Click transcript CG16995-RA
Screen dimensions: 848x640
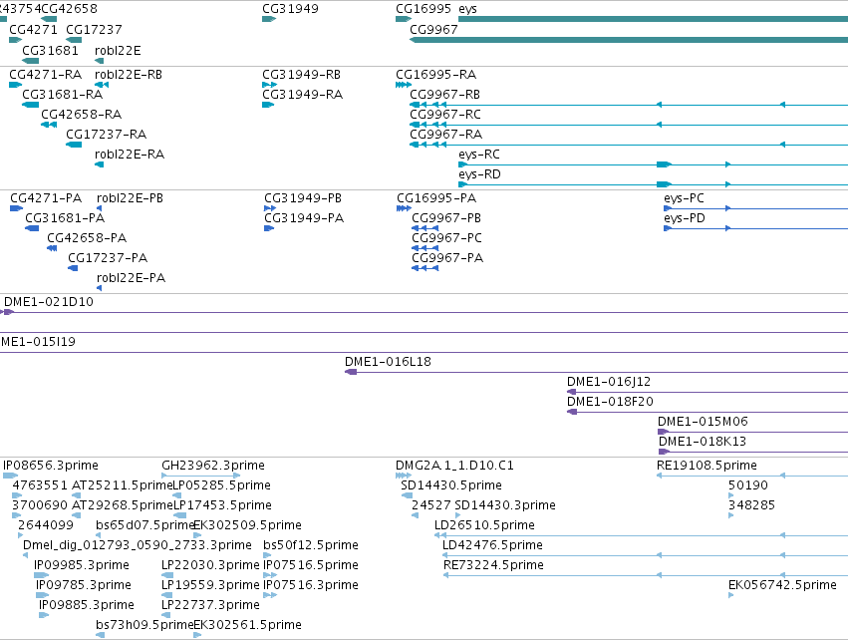(435, 75)
